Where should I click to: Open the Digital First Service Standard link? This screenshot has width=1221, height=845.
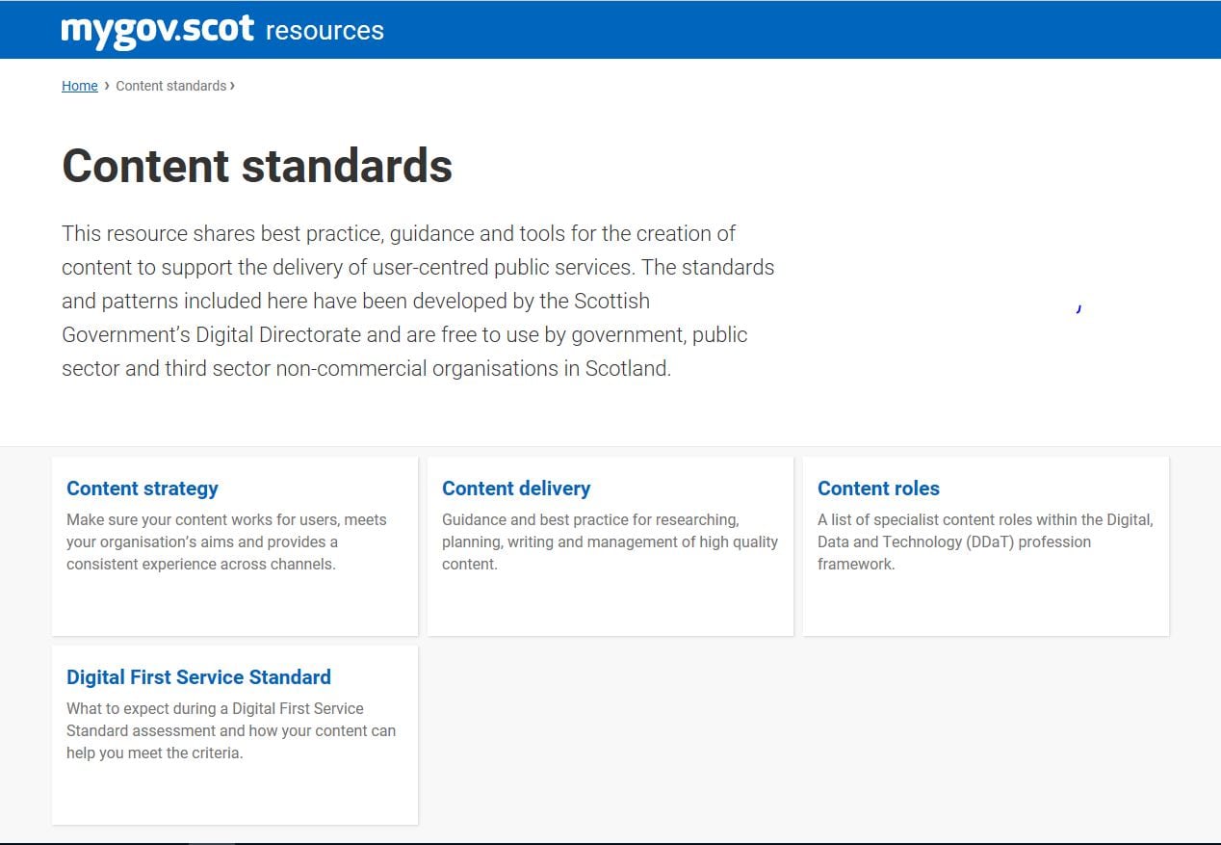(198, 677)
